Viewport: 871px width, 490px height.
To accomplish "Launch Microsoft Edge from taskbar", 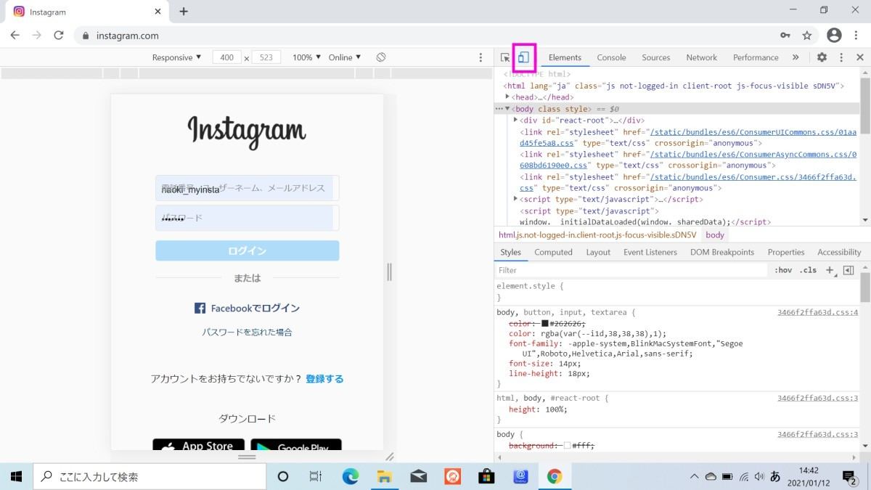I will tap(351, 476).
